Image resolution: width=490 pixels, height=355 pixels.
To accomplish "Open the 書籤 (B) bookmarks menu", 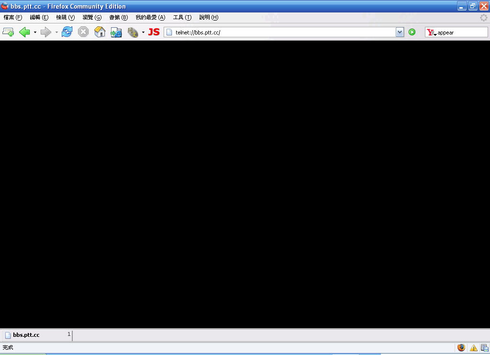I will pyautogui.click(x=119, y=17).
